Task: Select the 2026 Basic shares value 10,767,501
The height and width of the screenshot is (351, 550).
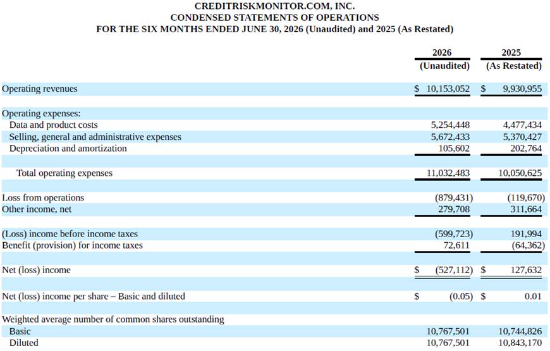Action: click(x=448, y=331)
